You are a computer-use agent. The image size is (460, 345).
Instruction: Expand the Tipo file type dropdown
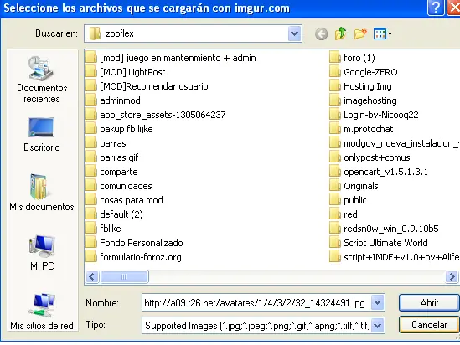pyautogui.click(x=378, y=325)
